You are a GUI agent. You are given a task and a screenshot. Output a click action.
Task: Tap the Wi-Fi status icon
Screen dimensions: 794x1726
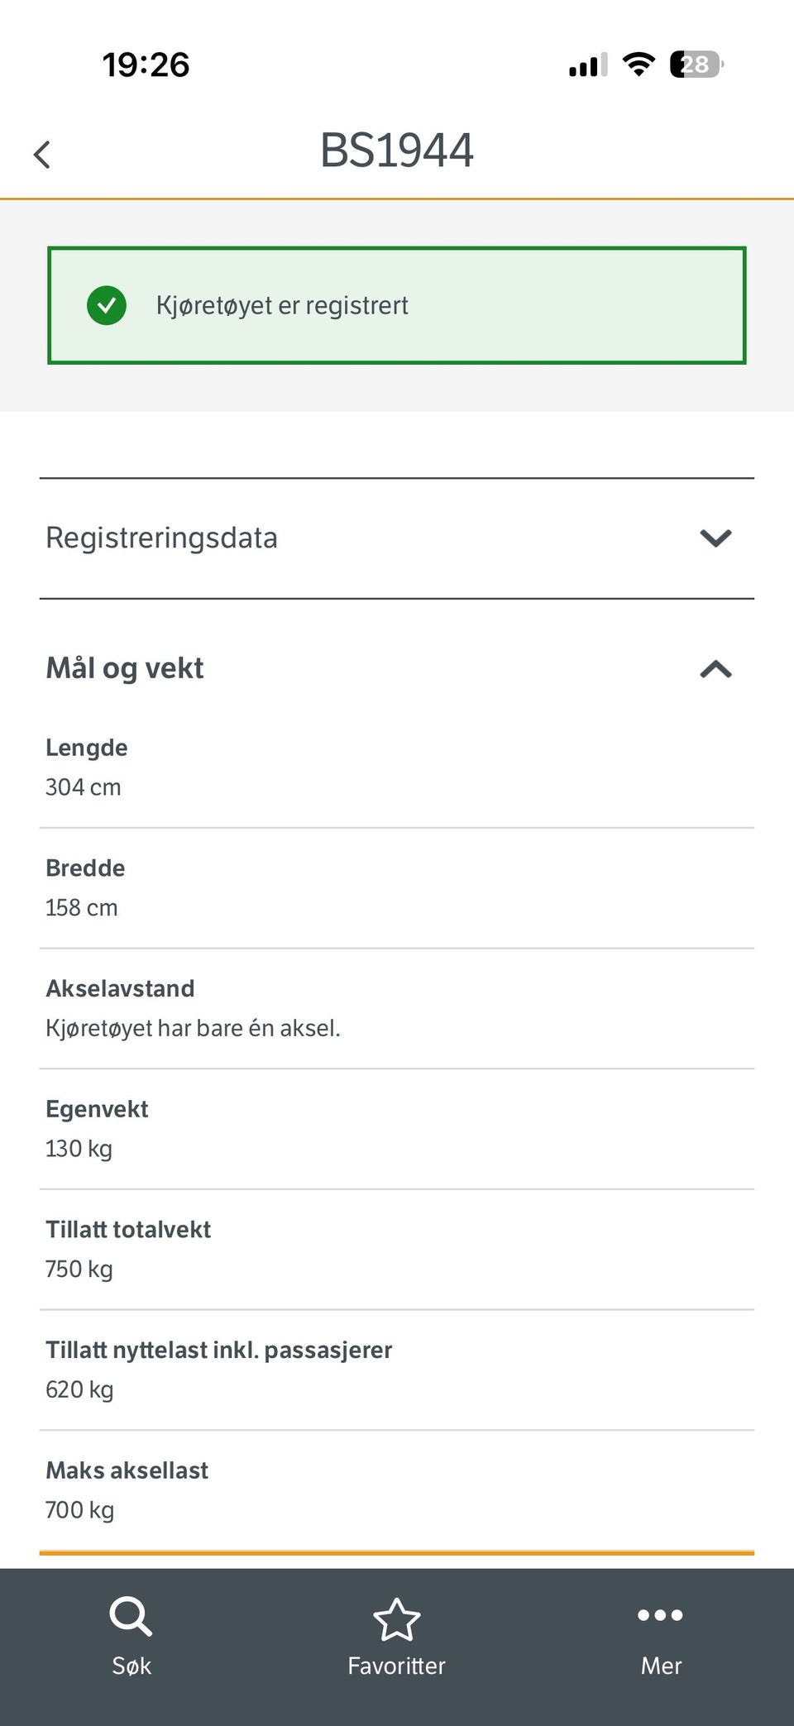(638, 65)
